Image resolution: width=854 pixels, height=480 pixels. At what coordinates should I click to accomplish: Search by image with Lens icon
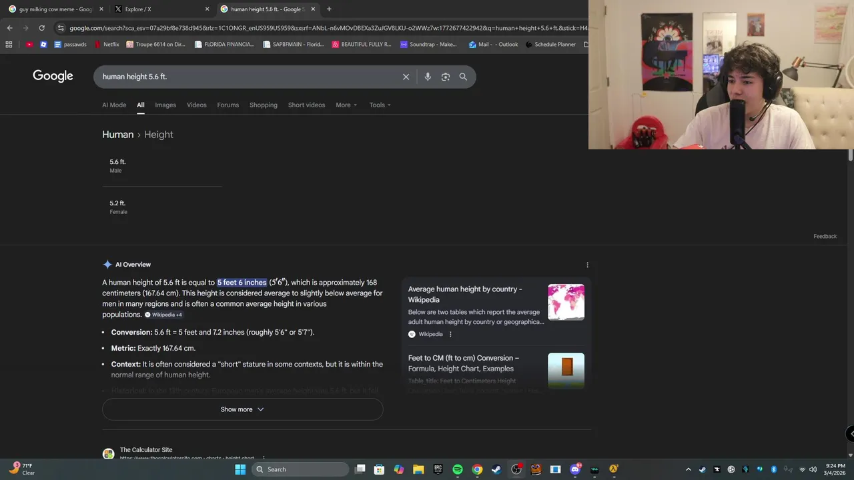446,77
